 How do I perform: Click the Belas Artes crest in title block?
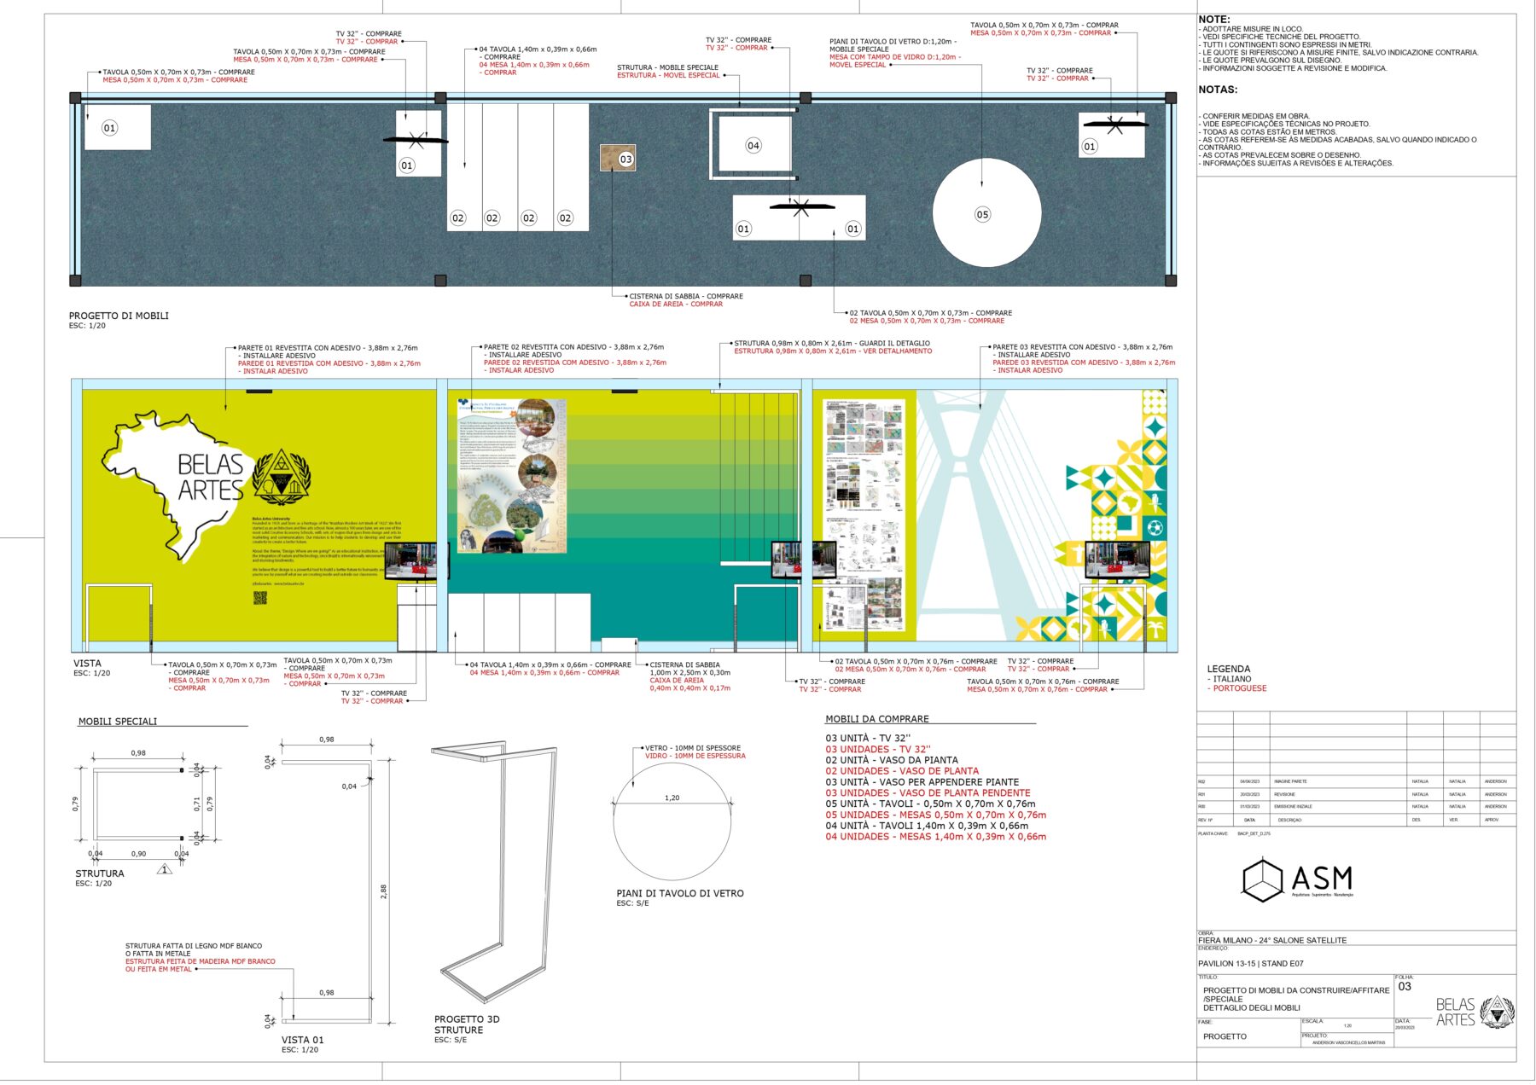point(1498,1012)
